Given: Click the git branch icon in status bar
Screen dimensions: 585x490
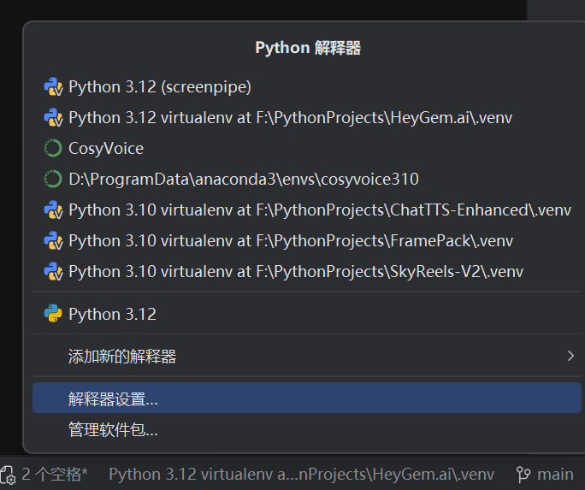Looking at the screenshot, I should coord(523,475).
